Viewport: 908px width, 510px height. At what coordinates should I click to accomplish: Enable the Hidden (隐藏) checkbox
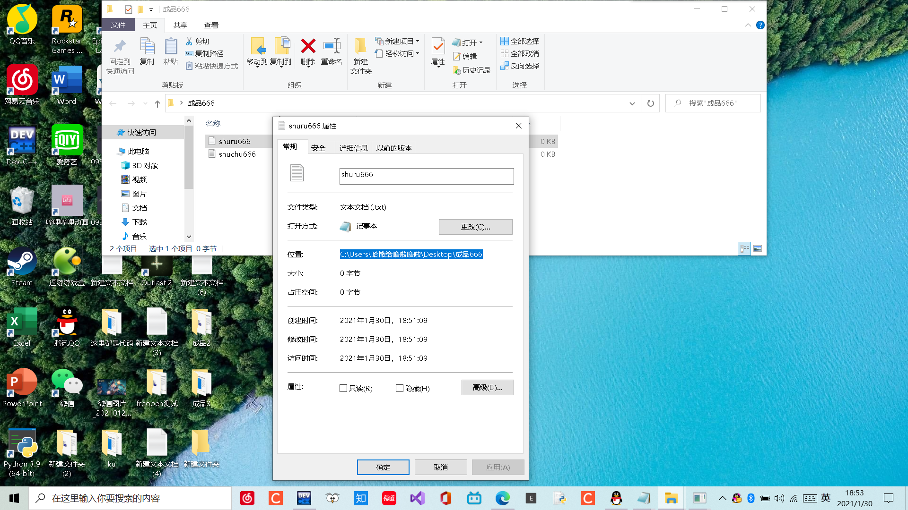(400, 388)
